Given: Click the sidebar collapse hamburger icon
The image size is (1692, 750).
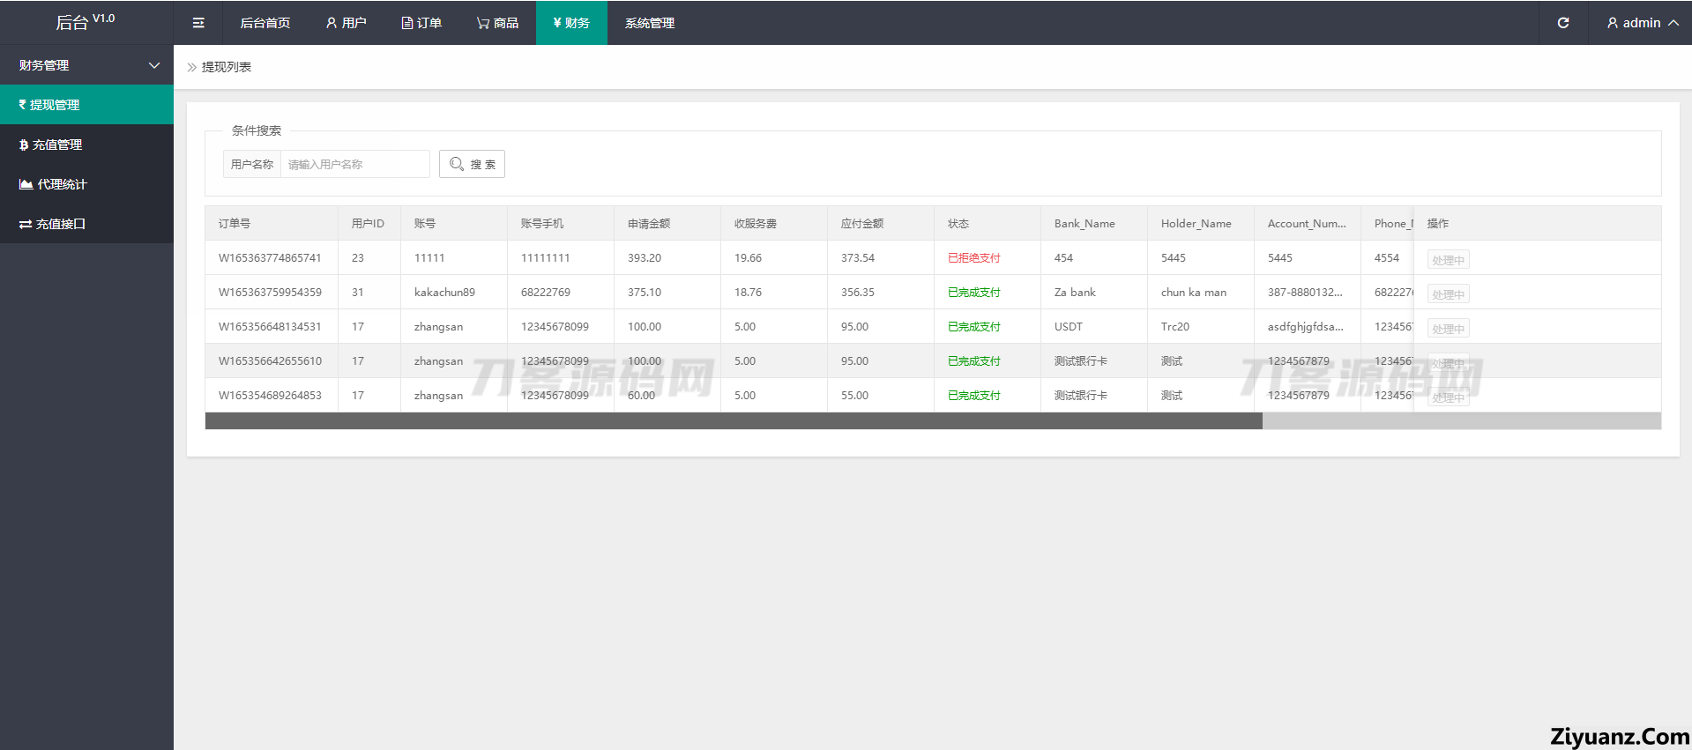Looking at the screenshot, I should (x=198, y=23).
